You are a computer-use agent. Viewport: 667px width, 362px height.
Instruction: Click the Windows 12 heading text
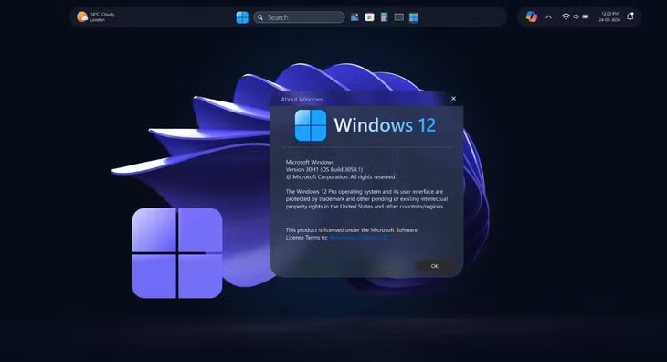[x=385, y=125]
